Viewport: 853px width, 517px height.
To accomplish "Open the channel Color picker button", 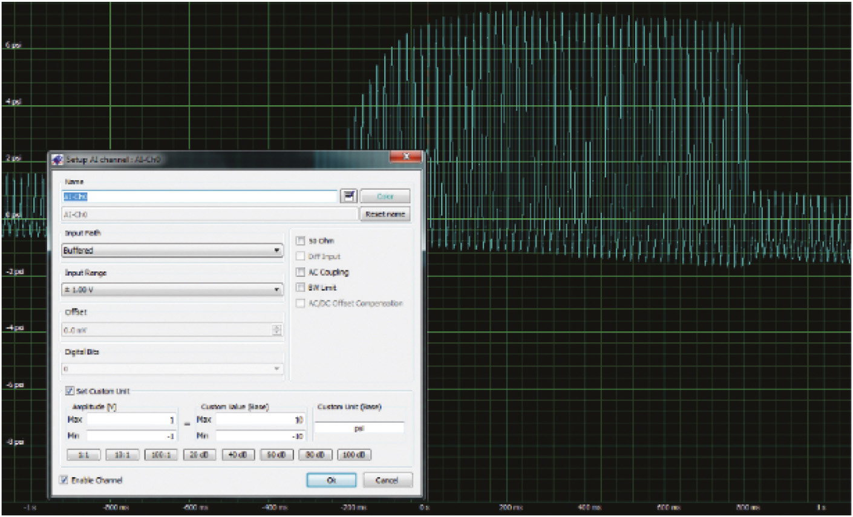I will [385, 196].
